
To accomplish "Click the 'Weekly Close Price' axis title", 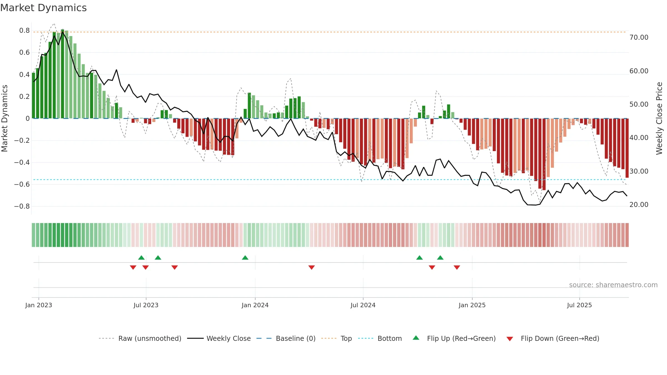I will (x=659, y=118).
